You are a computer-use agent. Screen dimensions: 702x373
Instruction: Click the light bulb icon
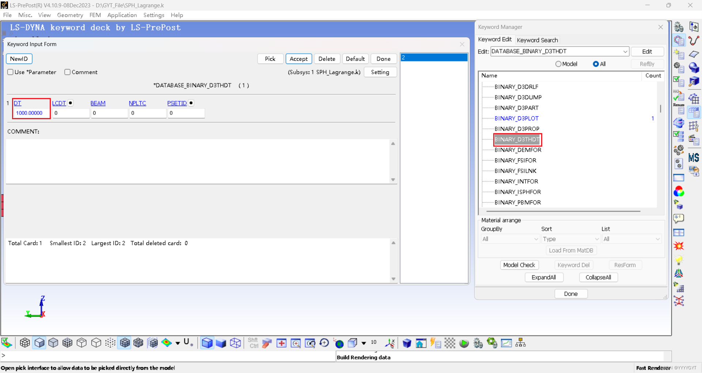click(679, 260)
